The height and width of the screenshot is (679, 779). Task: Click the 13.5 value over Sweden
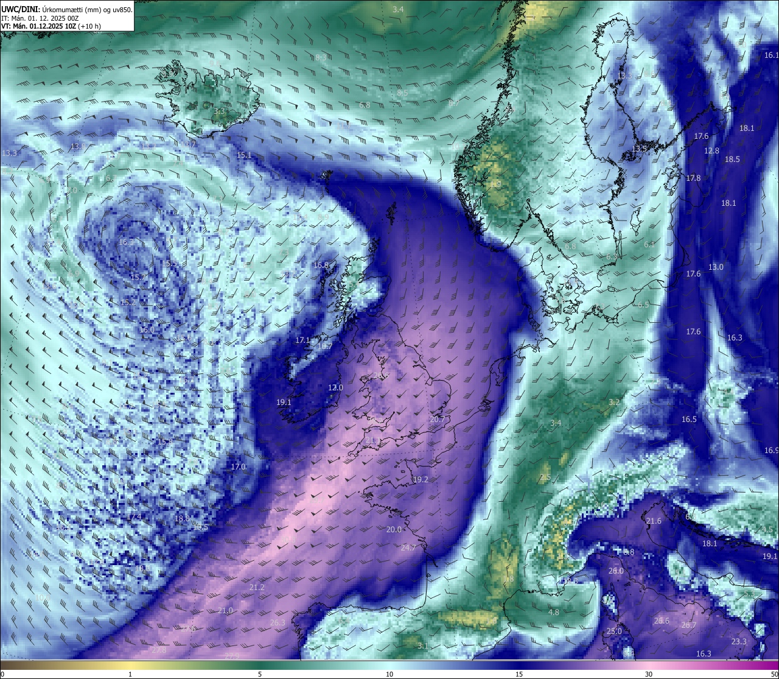[x=639, y=149]
